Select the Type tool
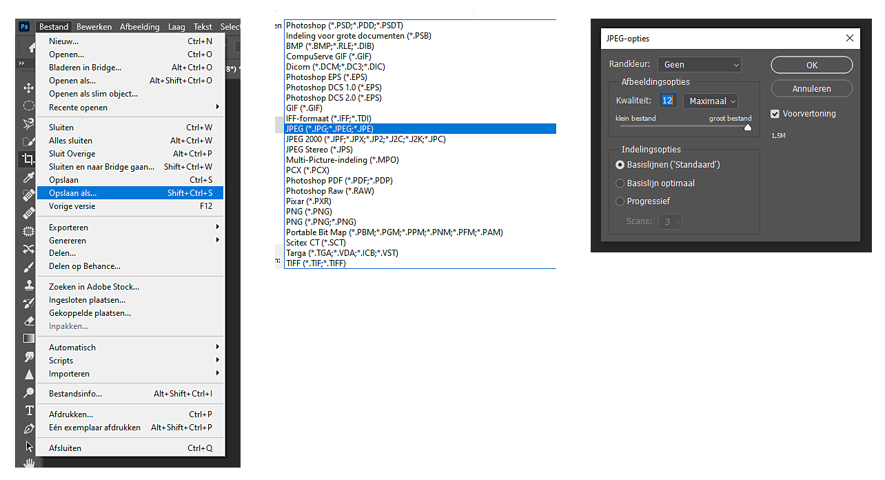The height and width of the screenshot is (480, 885). (29, 410)
